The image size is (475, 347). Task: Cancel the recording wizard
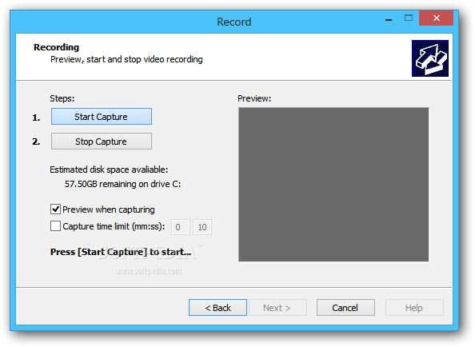pos(345,308)
